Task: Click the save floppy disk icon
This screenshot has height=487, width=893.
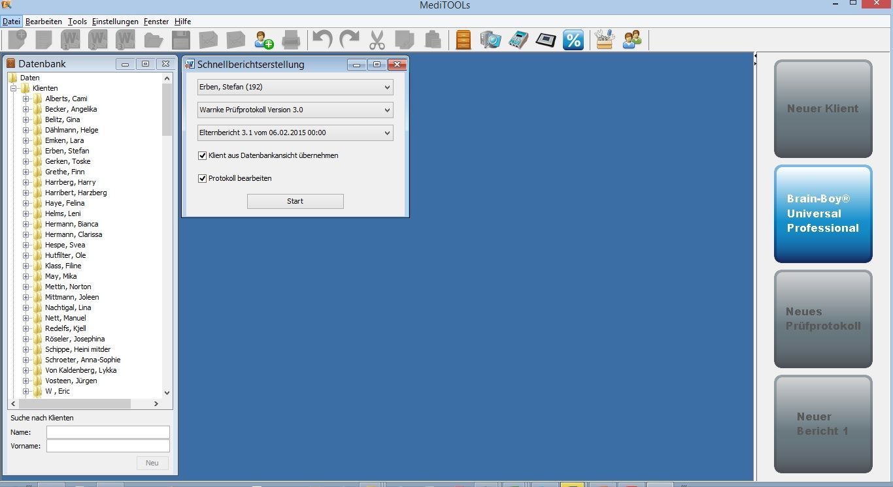Action: (180, 40)
